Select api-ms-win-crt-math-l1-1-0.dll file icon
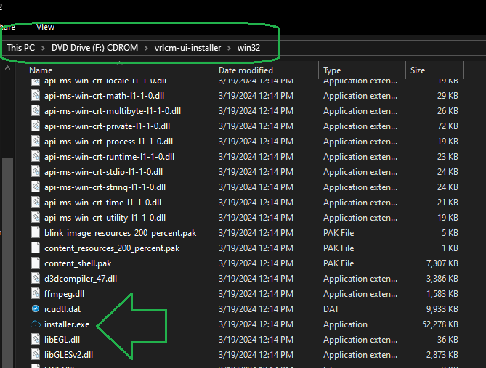The height and width of the screenshot is (368, 486). tap(36, 96)
